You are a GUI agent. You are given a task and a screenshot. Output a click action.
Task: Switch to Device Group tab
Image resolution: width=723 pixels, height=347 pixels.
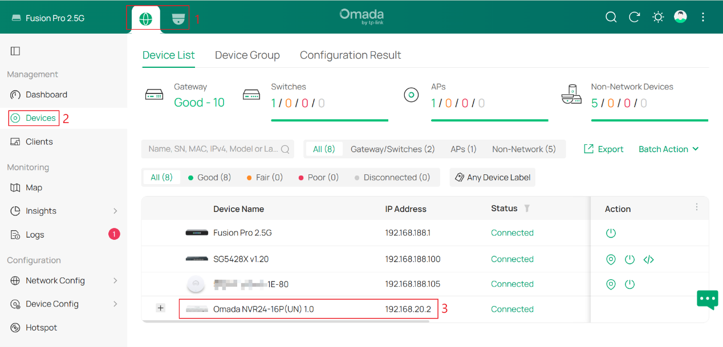pyautogui.click(x=247, y=55)
